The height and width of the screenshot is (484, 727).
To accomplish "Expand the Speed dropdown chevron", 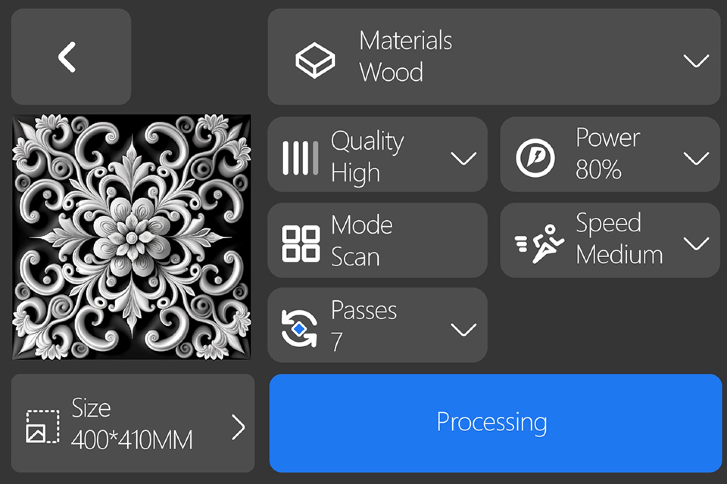I will click(696, 244).
